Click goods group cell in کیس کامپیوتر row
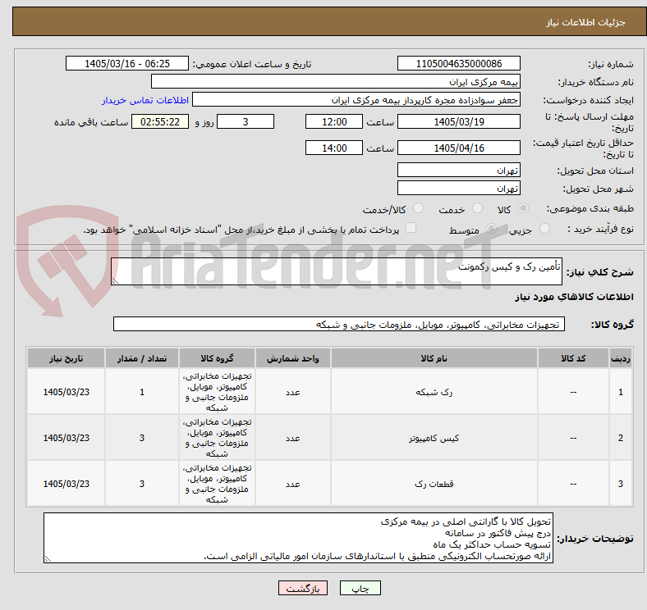The height and width of the screenshot is (610, 647). pos(217,438)
